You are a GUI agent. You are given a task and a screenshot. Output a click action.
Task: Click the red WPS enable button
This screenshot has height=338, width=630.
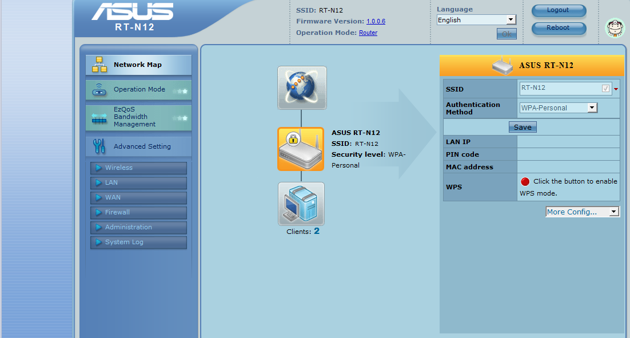[525, 182]
